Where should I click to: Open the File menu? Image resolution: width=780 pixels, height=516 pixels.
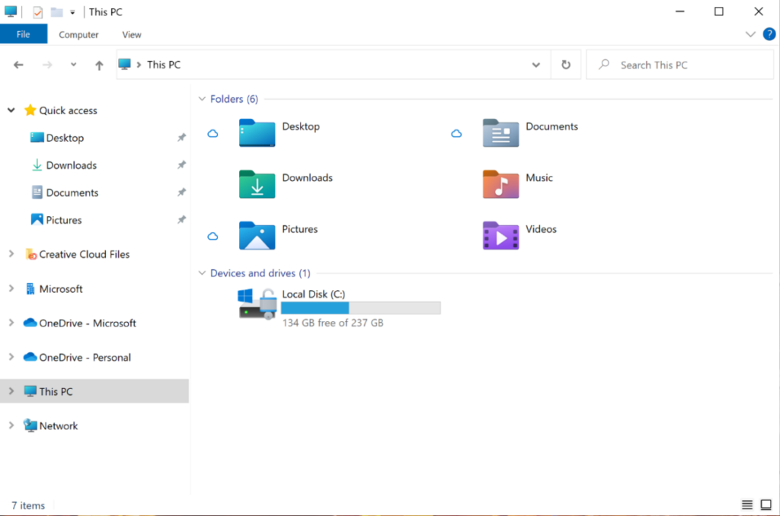(x=24, y=34)
